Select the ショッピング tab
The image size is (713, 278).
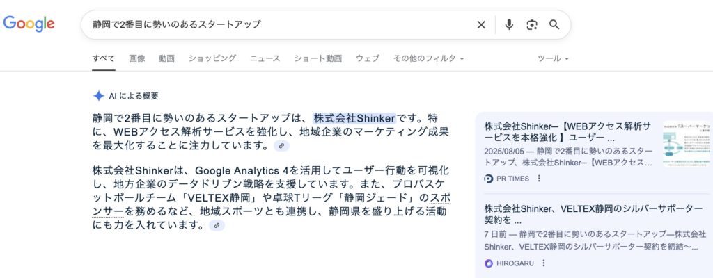point(212,58)
